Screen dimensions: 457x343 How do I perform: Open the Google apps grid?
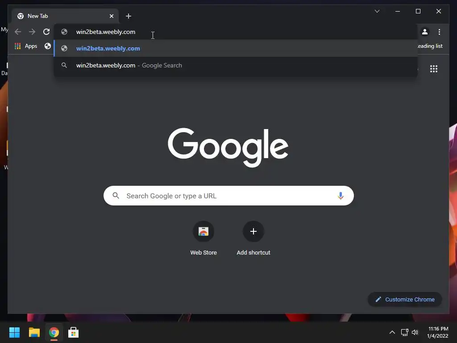(x=434, y=69)
